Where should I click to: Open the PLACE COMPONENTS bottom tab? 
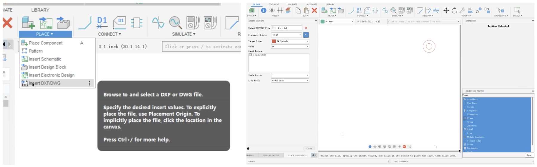point(297,155)
